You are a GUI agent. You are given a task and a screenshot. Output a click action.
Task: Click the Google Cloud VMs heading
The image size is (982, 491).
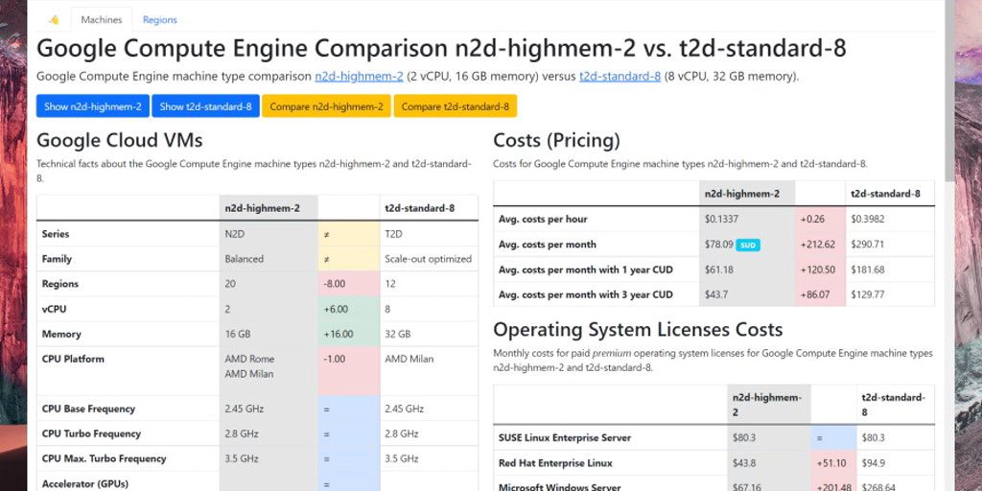tap(120, 140)
